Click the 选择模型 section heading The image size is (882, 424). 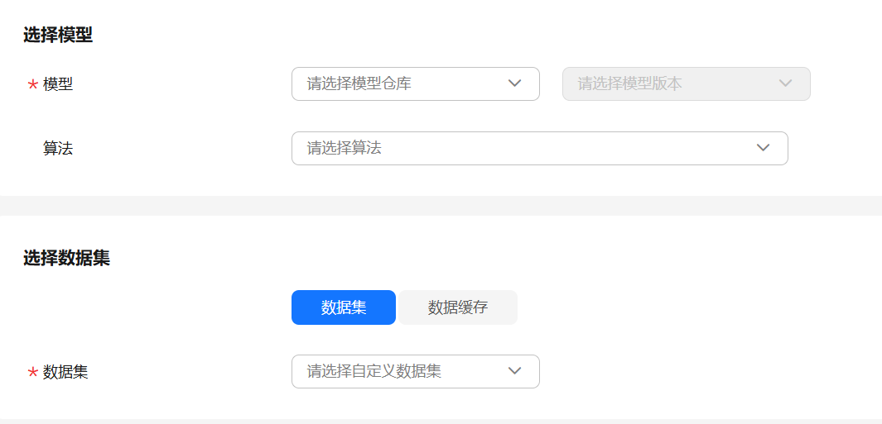58,35
